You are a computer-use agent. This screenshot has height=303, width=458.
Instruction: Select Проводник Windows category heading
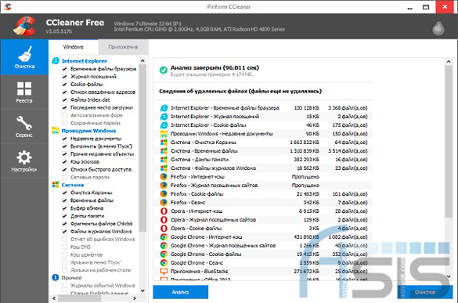click(88, 131)
